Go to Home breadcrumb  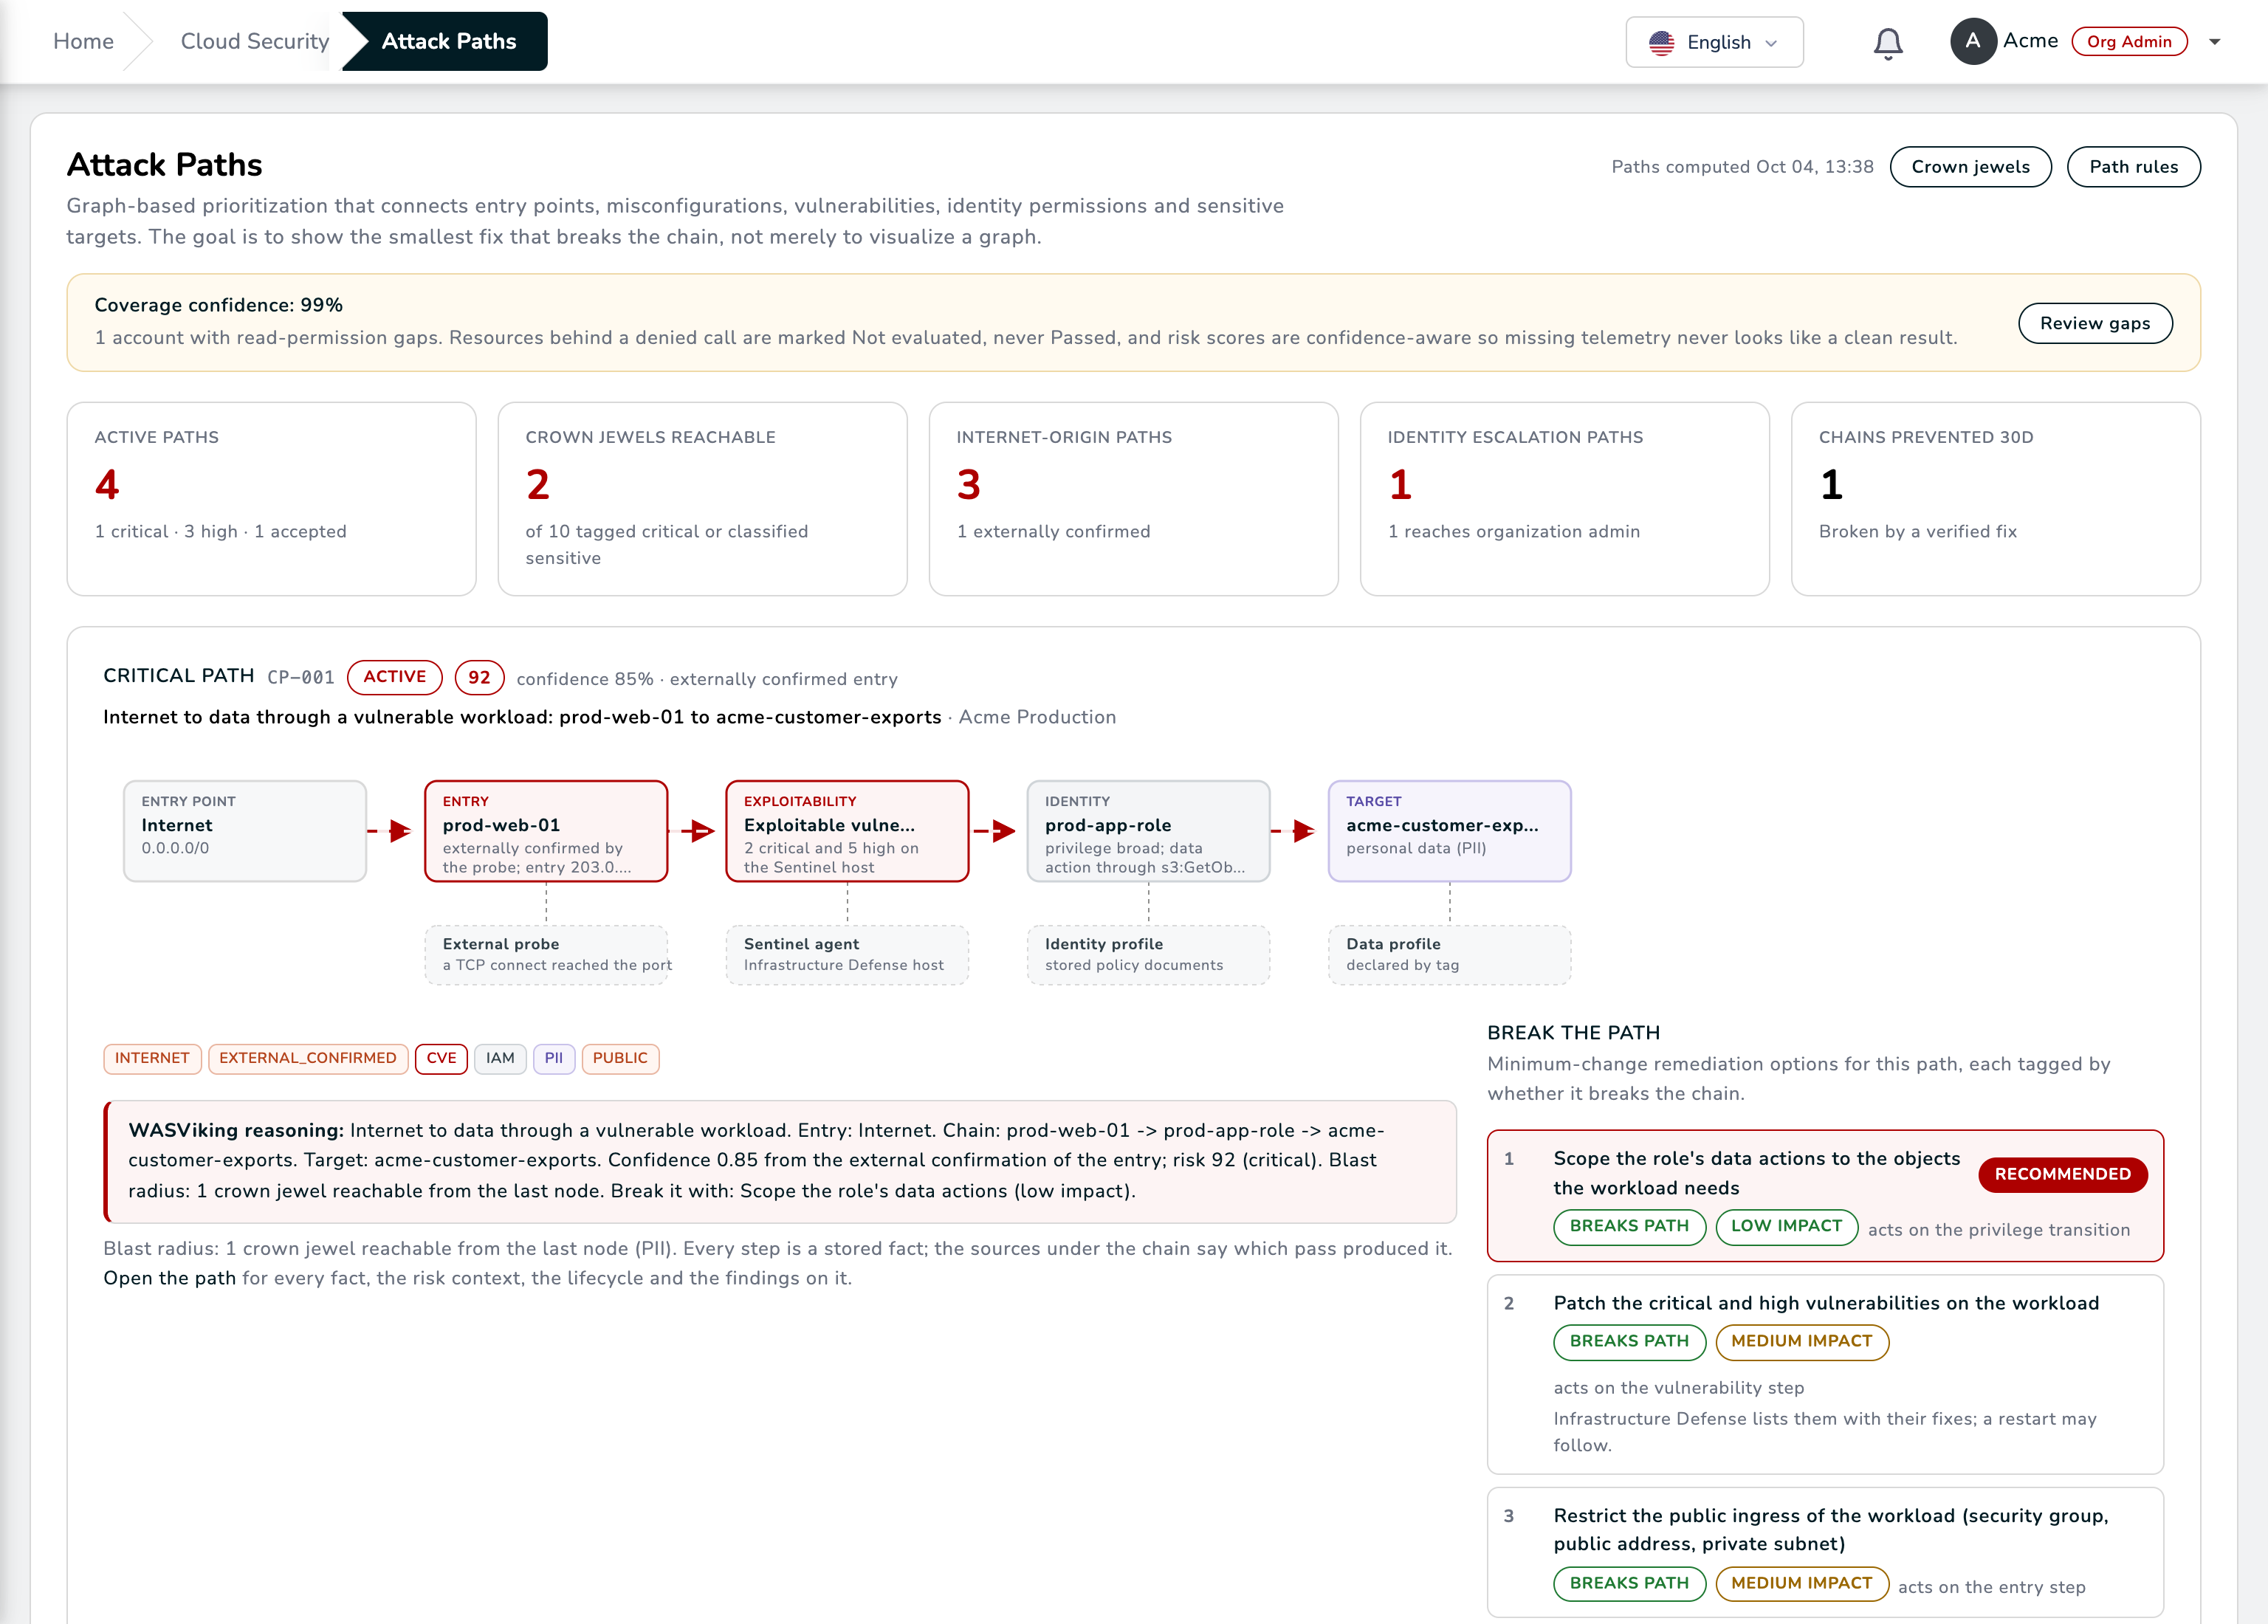click(x=83, y=41)
